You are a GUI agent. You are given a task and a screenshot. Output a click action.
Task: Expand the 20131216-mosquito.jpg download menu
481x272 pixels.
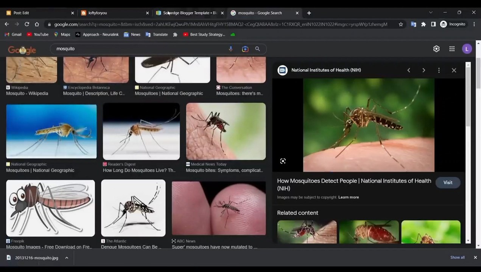coord(67,258)
